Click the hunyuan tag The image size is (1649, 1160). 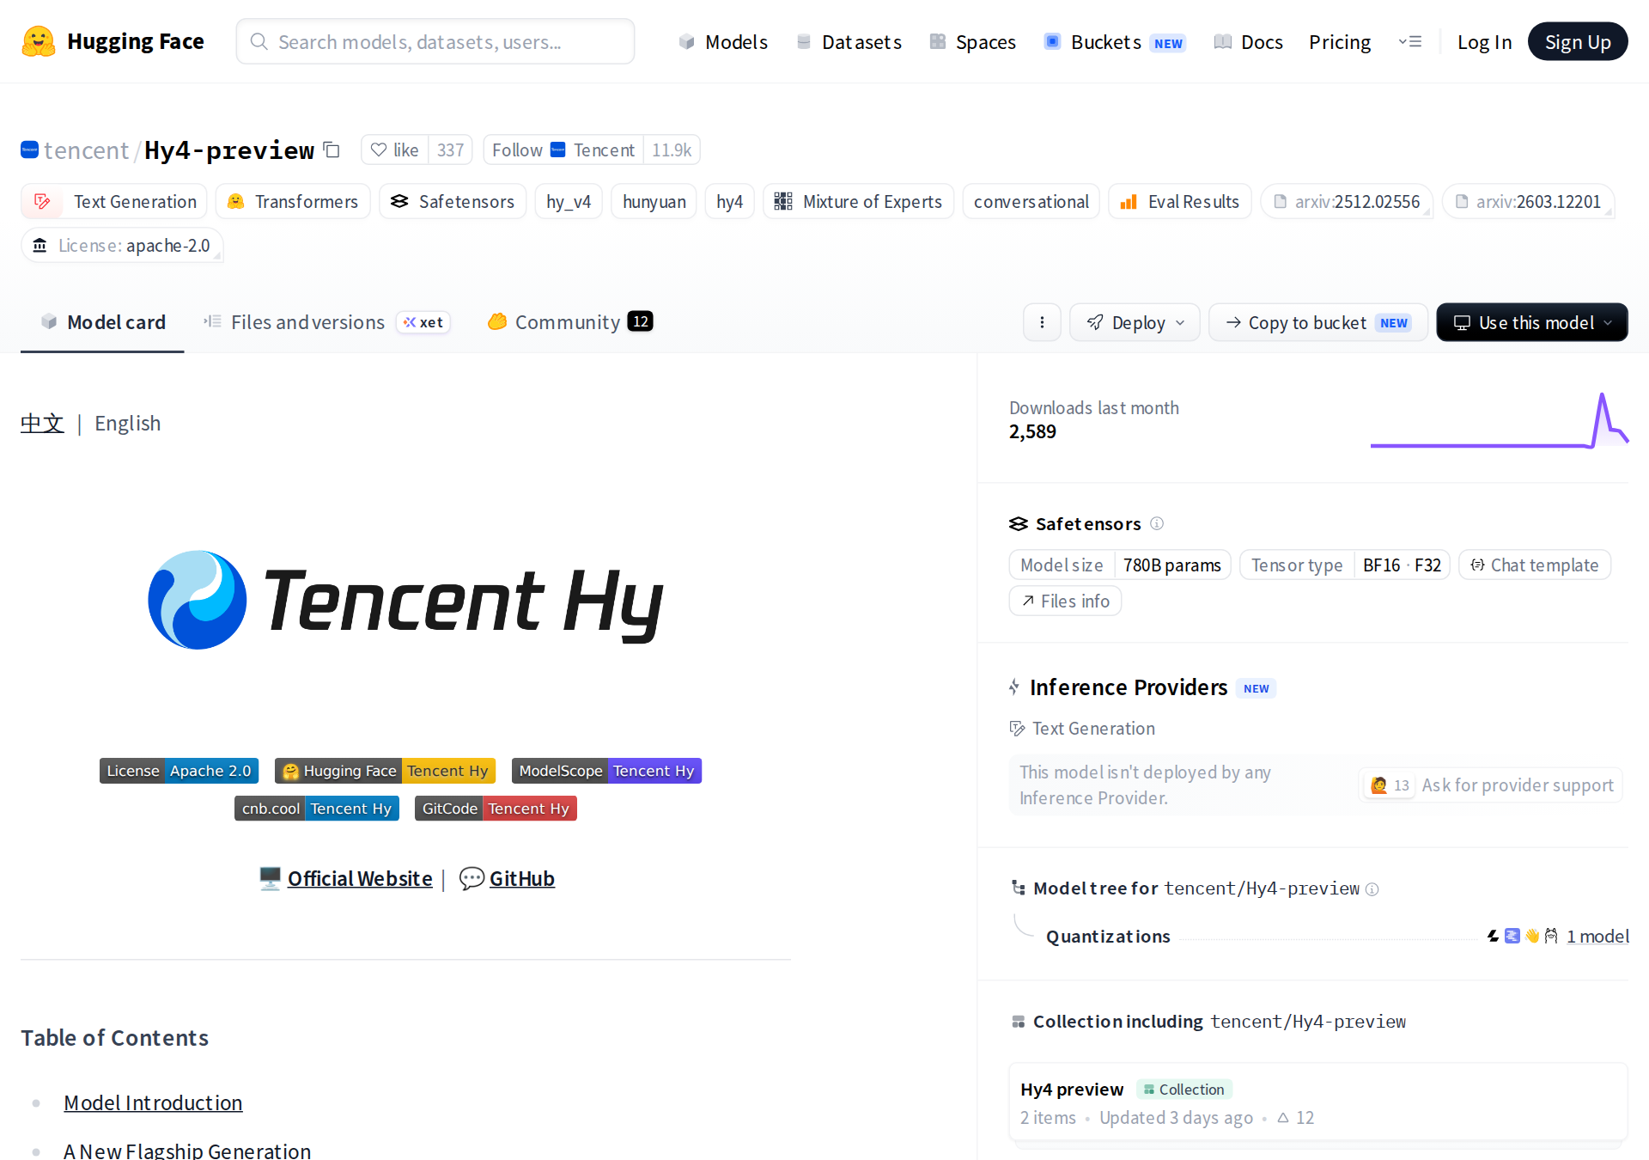[x=654, y=202]
